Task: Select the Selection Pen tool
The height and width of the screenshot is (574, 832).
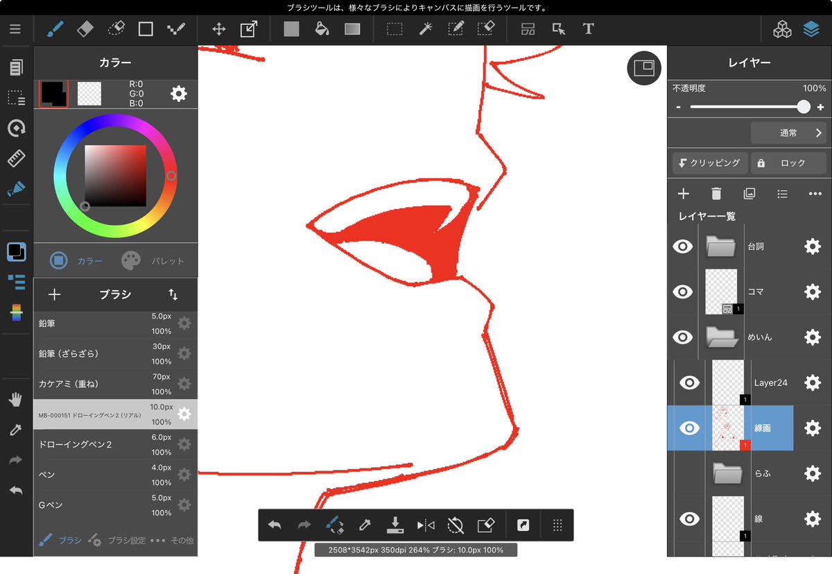Action: pos(456,29)
